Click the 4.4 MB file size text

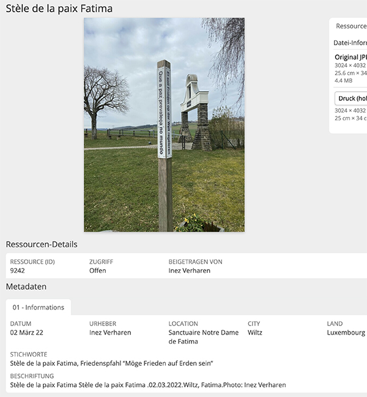pyautogui.click(x=344, y=81)
